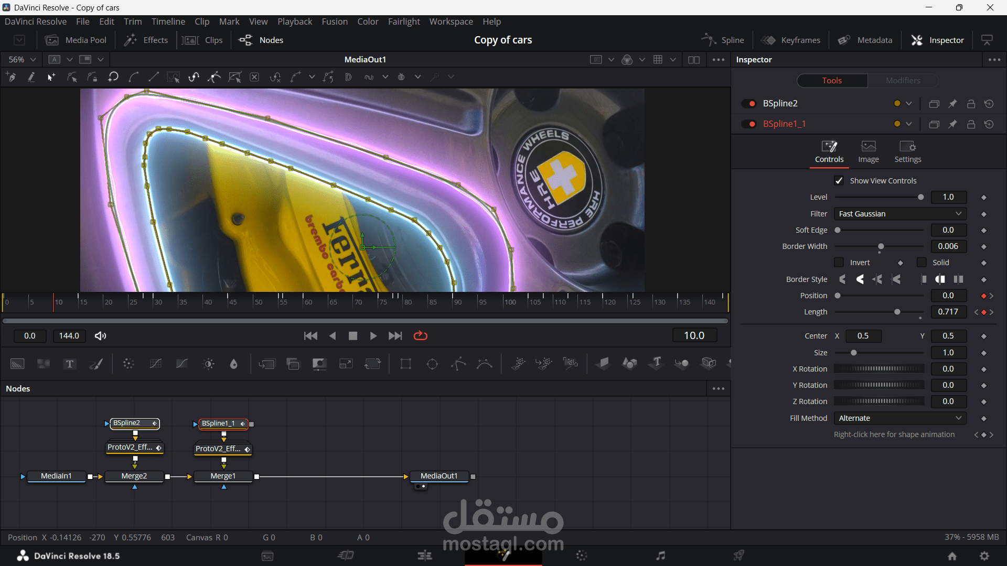This screenshot has width=1007, height=566.
Task: Enable the Solid checkbox
Action: (x=922, y=263)
